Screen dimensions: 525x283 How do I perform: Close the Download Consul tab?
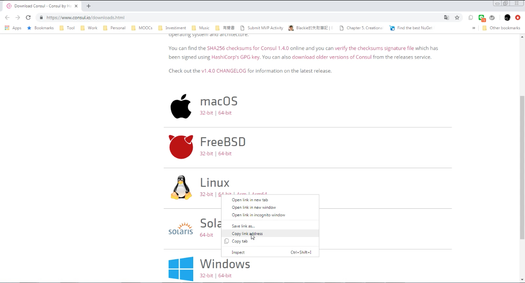pyautogui.click(x=76, y=6)
